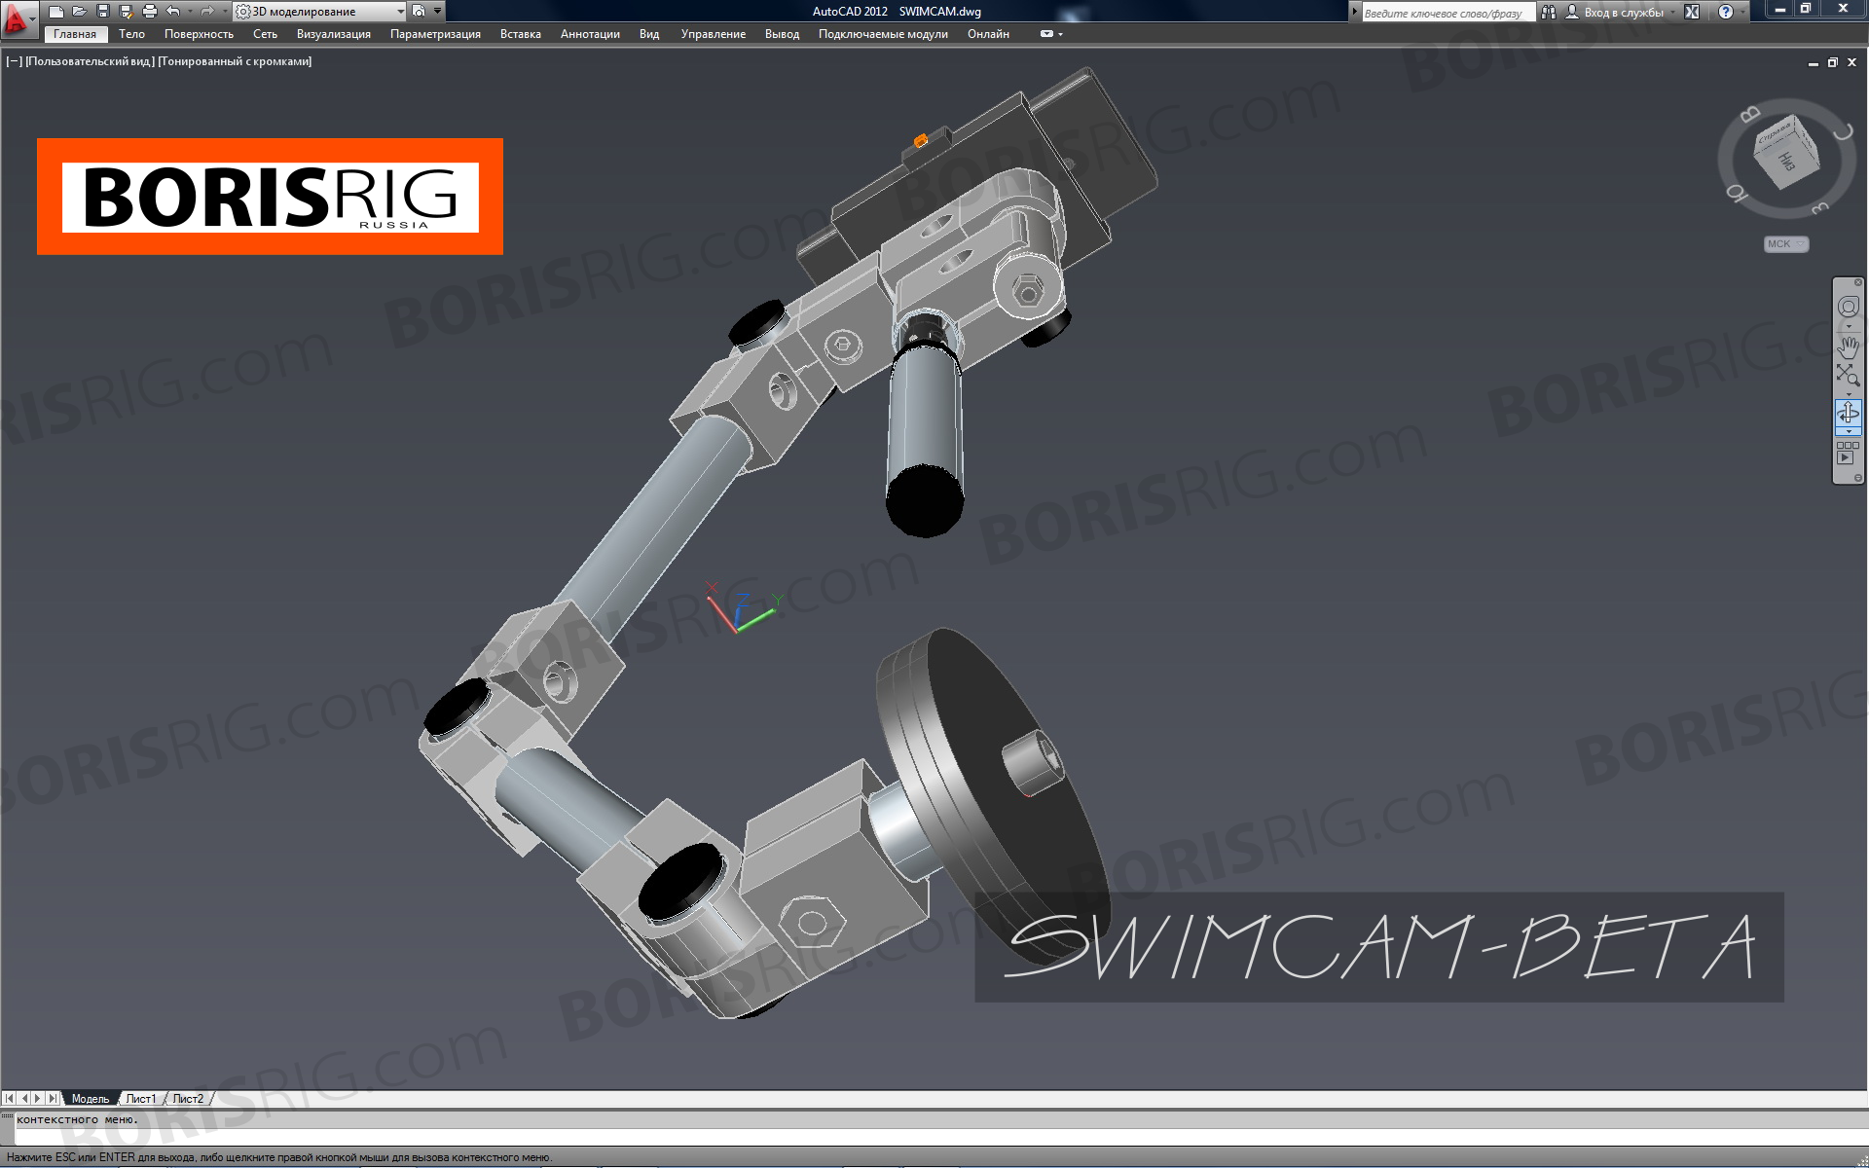Viewport: 1869px width, 1168px height.
Task: Click Вход в службы sign-in button
Action: [1613, 13]
